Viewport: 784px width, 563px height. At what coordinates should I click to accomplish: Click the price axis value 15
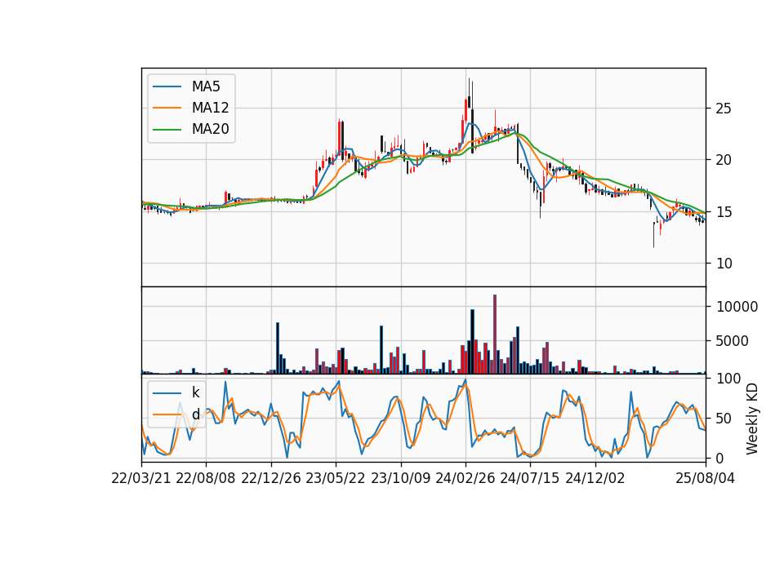(x=724, y=212)
